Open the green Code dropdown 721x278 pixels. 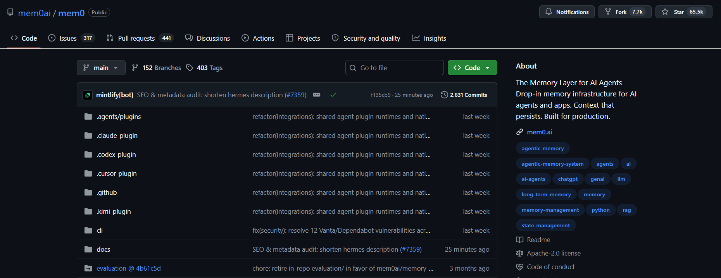[x=472, y=68]
